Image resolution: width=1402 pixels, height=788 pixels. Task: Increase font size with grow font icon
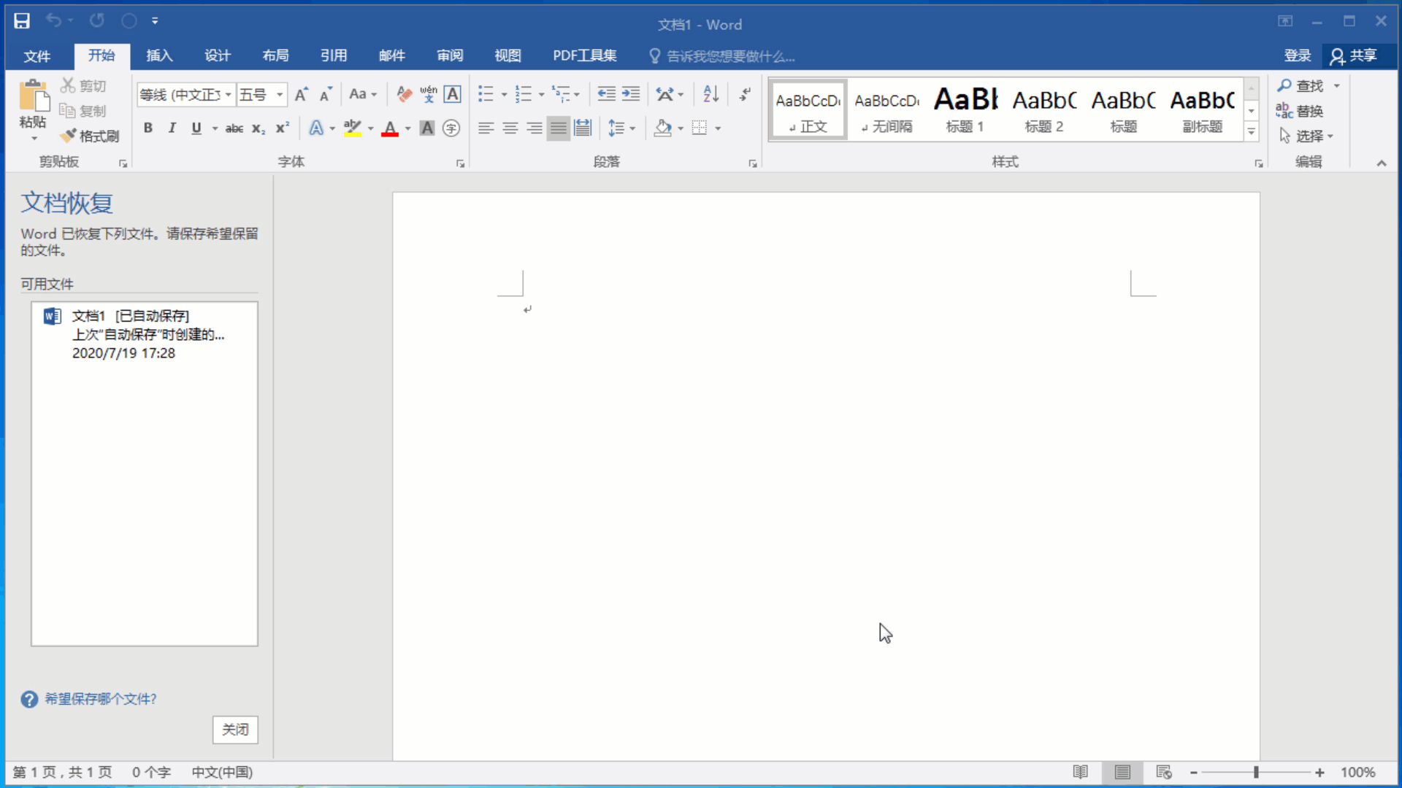point(302,94)
